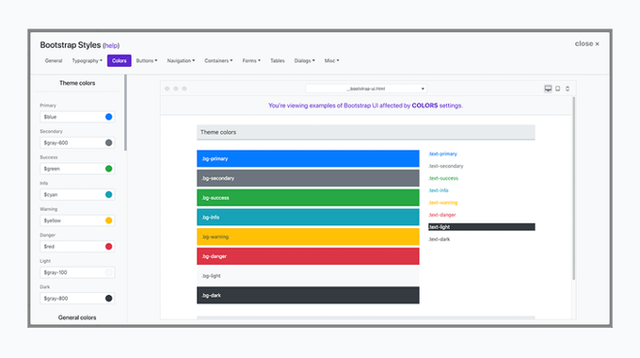
Task: Pick the Light color swatch
Action: click(108, 272)
